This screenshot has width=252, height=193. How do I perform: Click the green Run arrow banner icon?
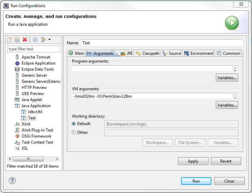coord(232,23)
